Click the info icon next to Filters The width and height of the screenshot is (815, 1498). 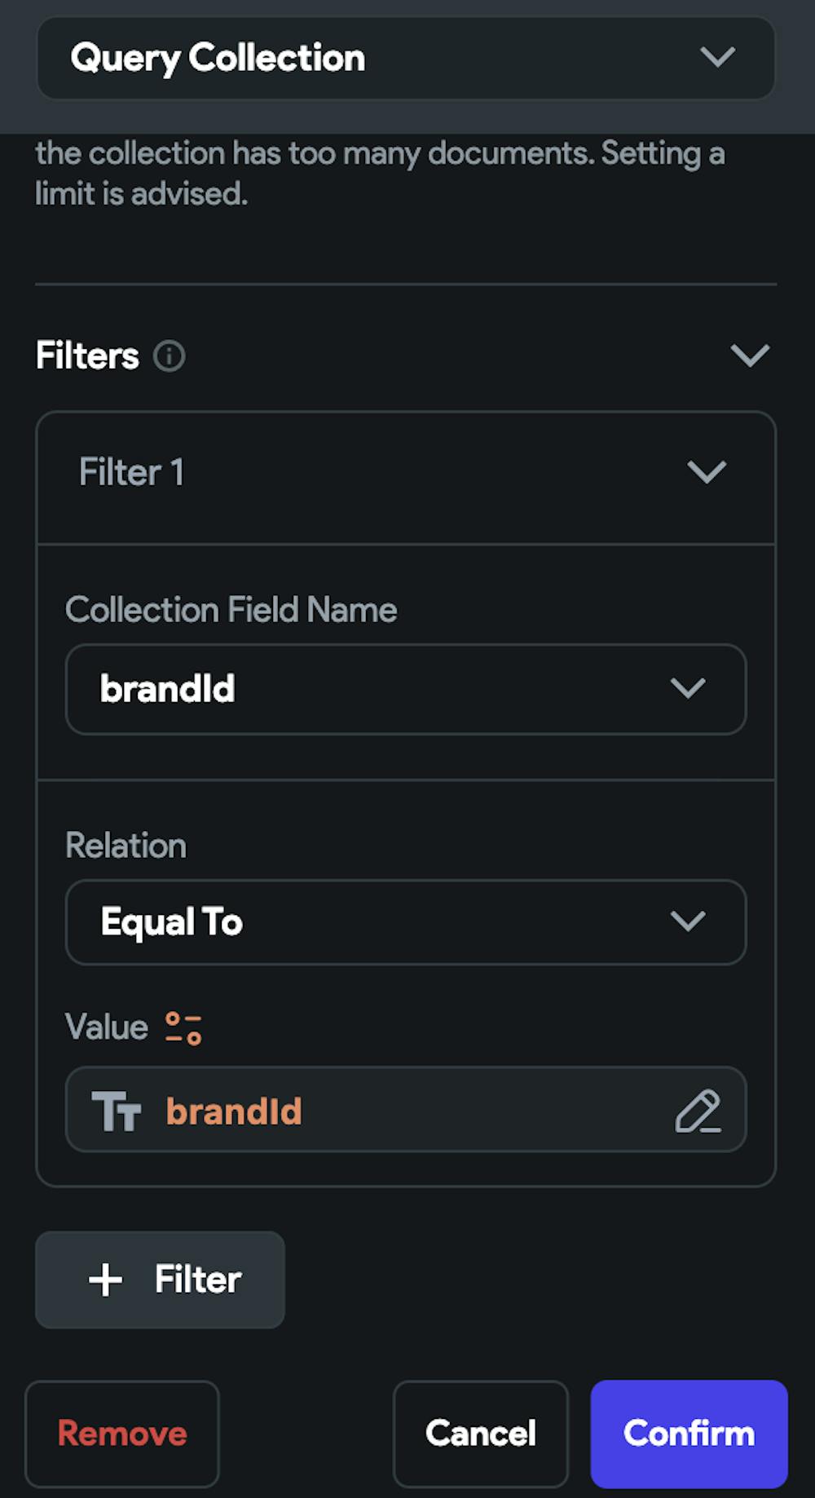(170, 356)
